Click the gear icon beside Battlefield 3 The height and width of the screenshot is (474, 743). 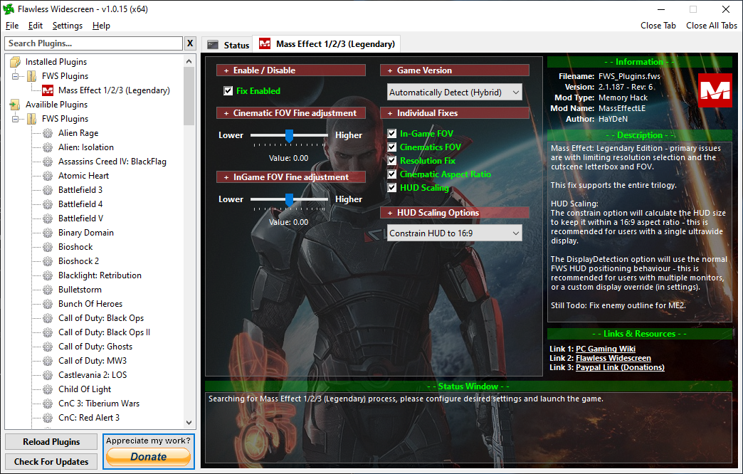click(x=48, y=190)
